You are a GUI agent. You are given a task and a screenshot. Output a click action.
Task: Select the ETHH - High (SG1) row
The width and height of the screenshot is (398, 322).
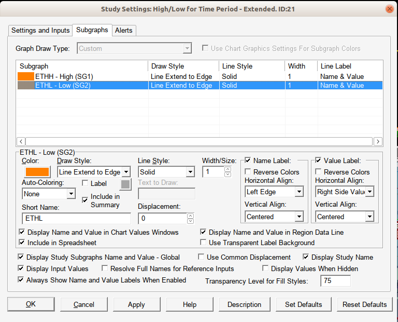tap(64, 76)
